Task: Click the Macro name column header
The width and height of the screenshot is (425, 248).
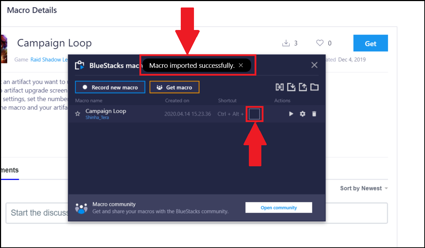Action: (89, 101)
